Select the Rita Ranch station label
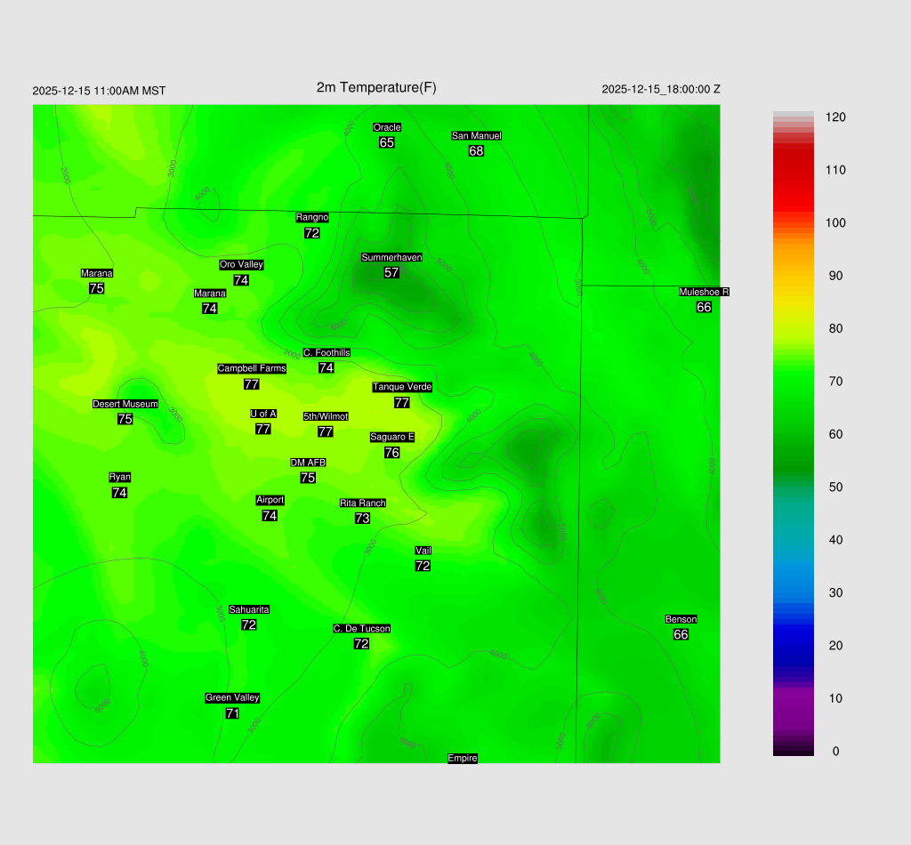 click(362, 503)
